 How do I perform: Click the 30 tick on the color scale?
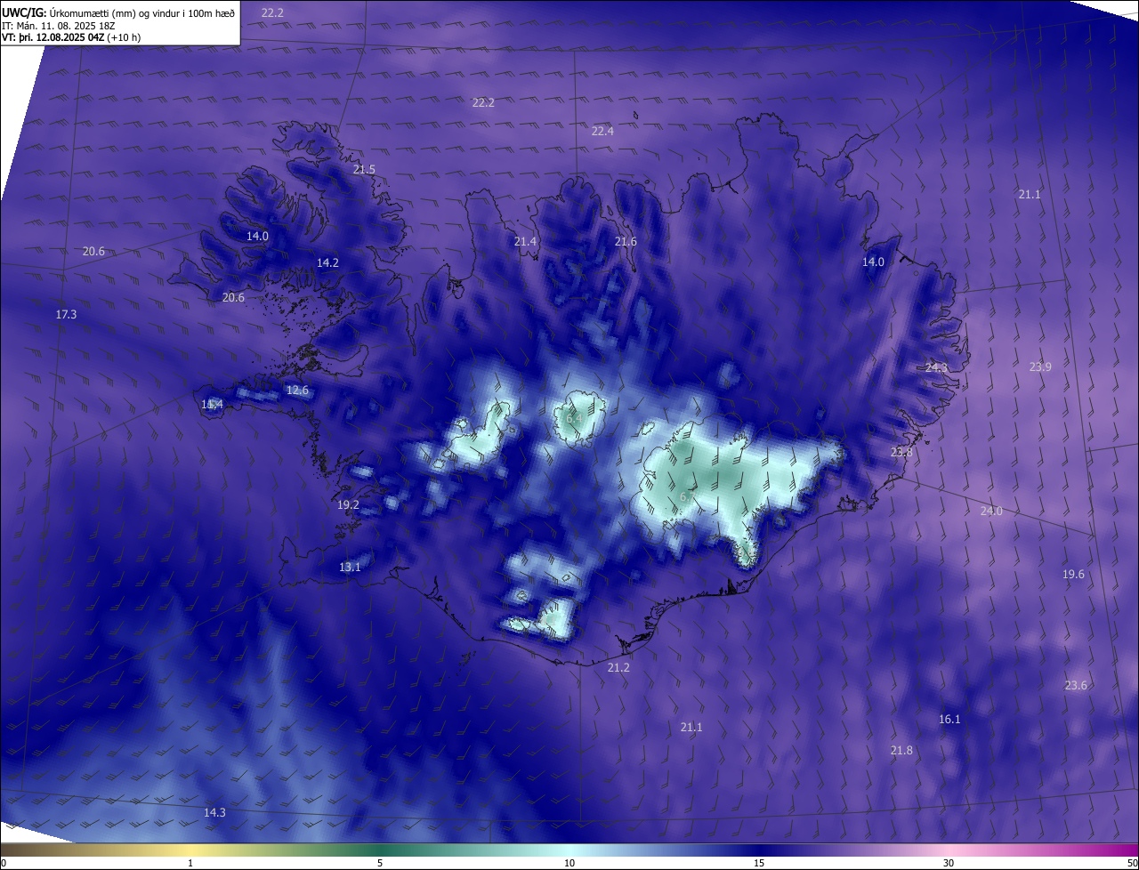click(x=949, y=863)
